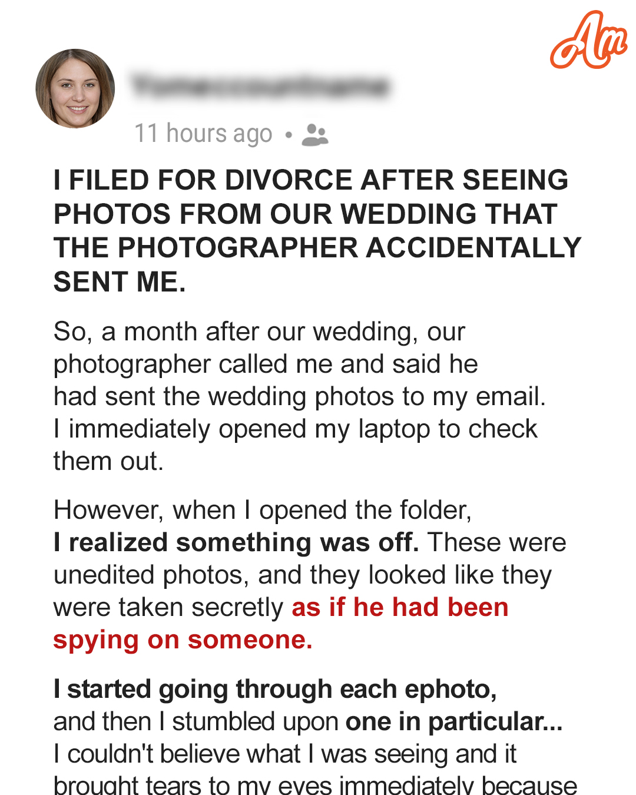Open the poster's profile avatar photo

tap(75, 88)
